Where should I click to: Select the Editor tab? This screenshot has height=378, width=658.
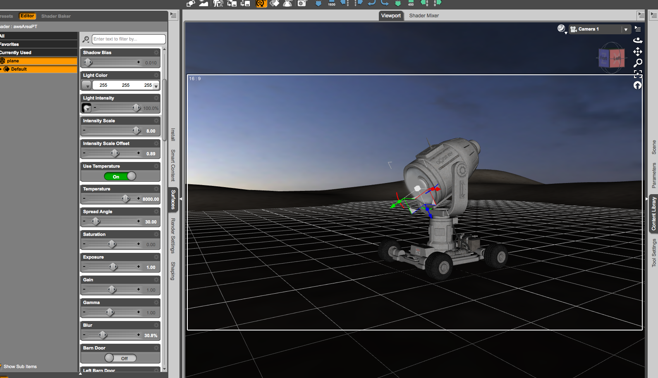coord(27,16)
